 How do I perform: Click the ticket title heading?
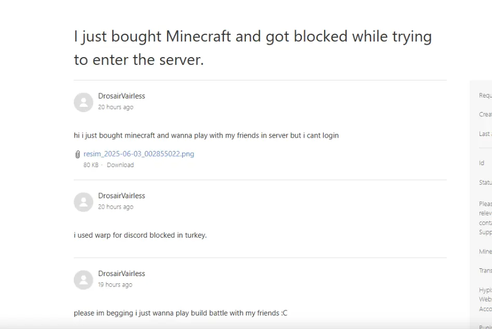click(253, 48)
